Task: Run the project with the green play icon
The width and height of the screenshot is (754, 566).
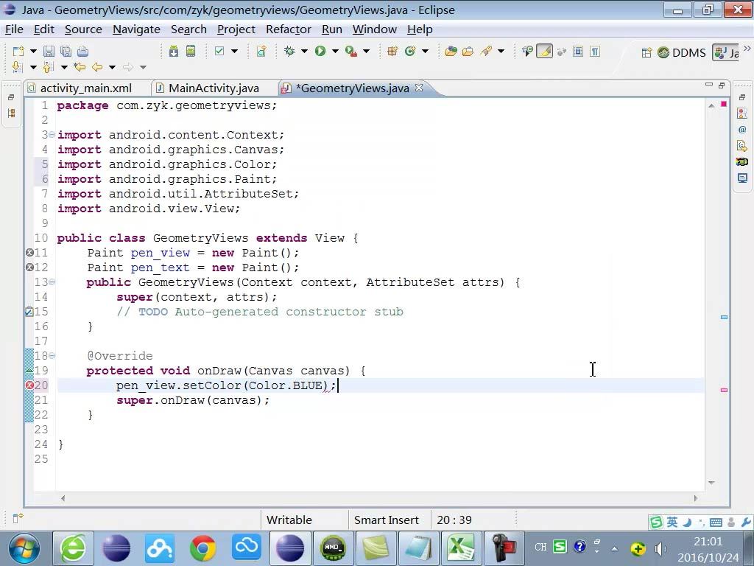Action: (320, 51)
